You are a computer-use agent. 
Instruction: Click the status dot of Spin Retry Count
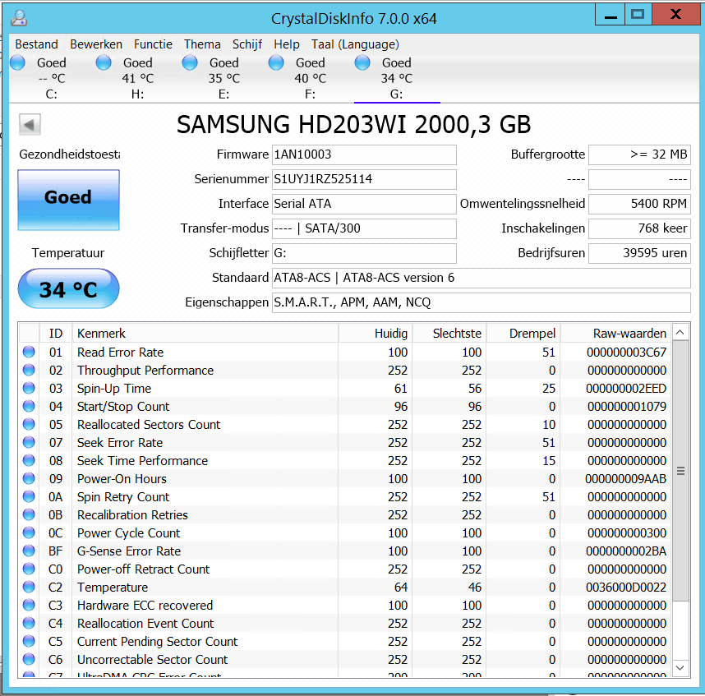[29, 496]
